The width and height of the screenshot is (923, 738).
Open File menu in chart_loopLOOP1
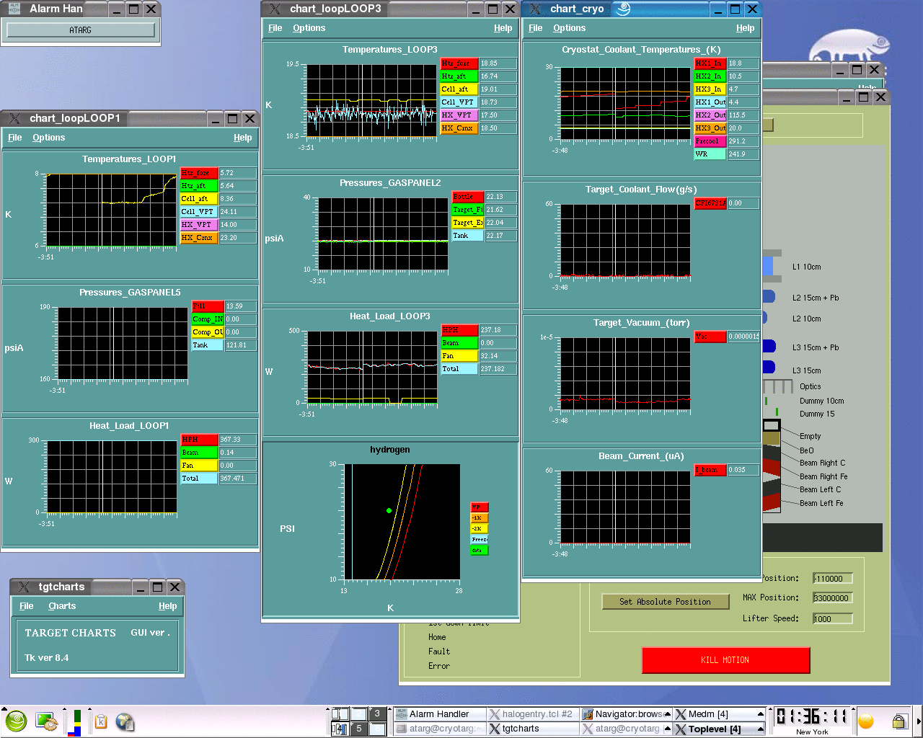coord(14,138)
